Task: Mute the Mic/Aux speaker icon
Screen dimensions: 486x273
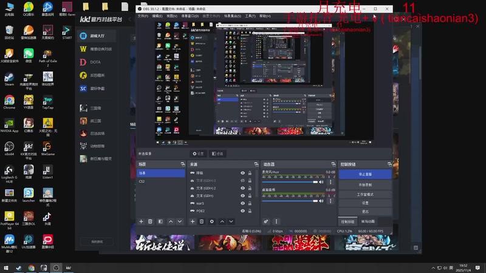Action: click(321, 182)
